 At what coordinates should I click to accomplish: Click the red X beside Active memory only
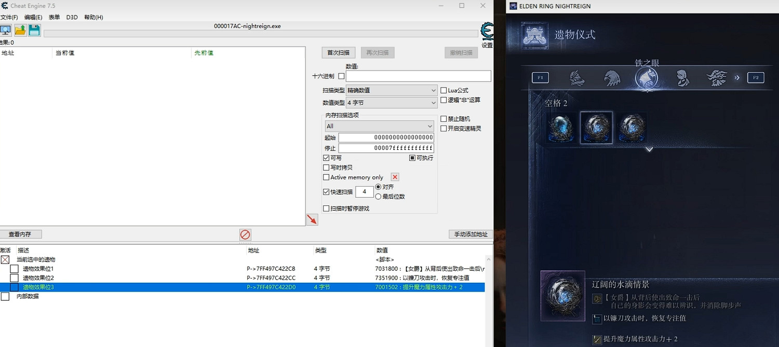pyautogui.click(x=395, y=177)
